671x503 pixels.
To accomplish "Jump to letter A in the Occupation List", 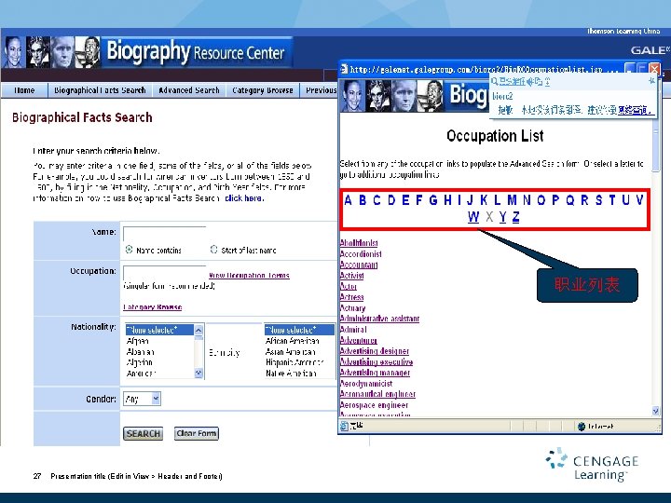I will pyautogui.click(x=348, y=199).
